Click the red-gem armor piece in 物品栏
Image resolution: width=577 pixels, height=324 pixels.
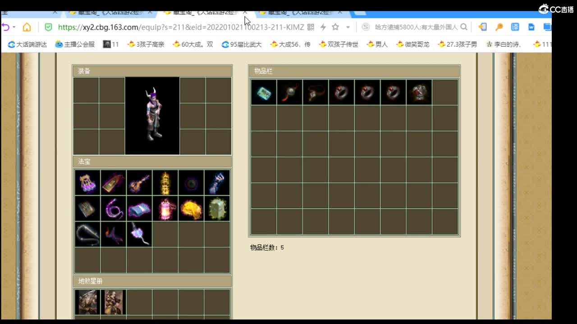(419, 92)
